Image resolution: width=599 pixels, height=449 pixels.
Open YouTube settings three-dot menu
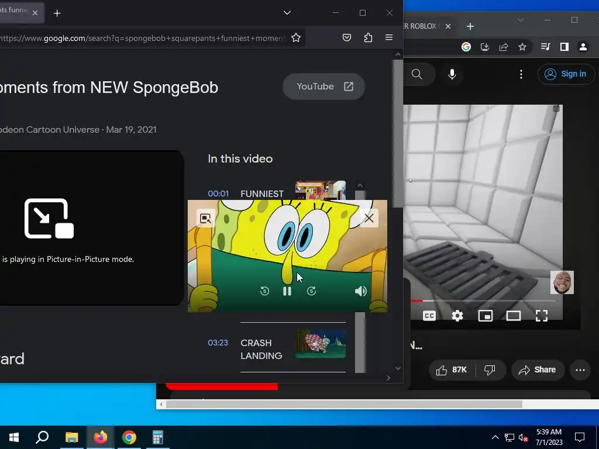click(521, 74)
